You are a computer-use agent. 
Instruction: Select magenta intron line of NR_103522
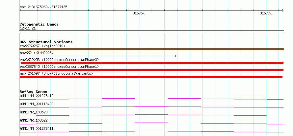151,123
